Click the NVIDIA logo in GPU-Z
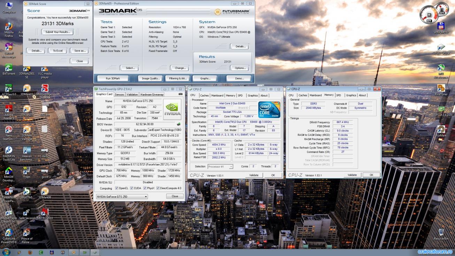Viewport: 455px width, 256px height. 172,109
